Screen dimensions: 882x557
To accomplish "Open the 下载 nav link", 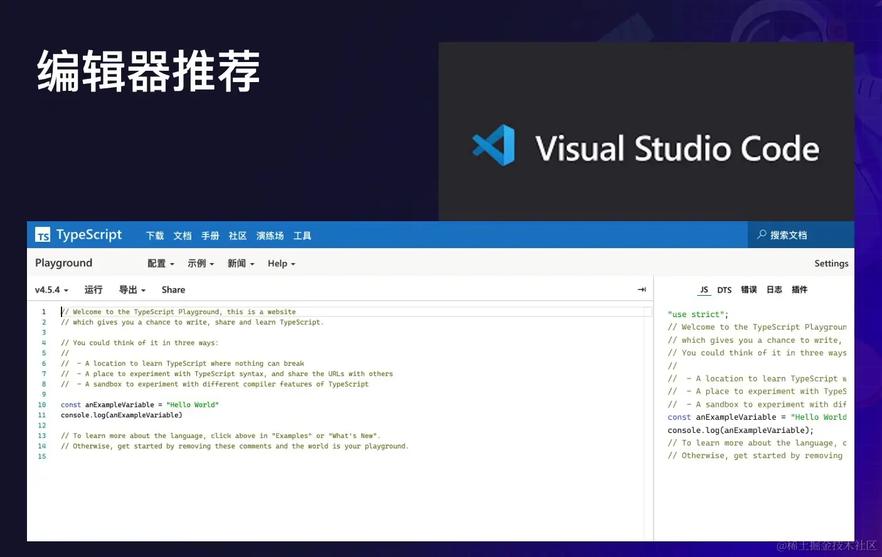I will click(x=155, y=236).
